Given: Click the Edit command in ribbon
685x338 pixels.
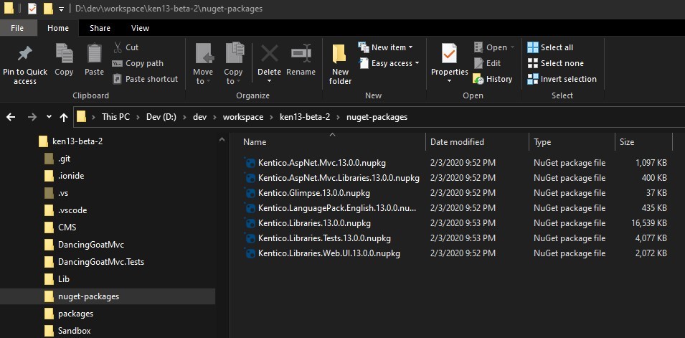Looking at the screenshot, I should [x=487, y=63].
